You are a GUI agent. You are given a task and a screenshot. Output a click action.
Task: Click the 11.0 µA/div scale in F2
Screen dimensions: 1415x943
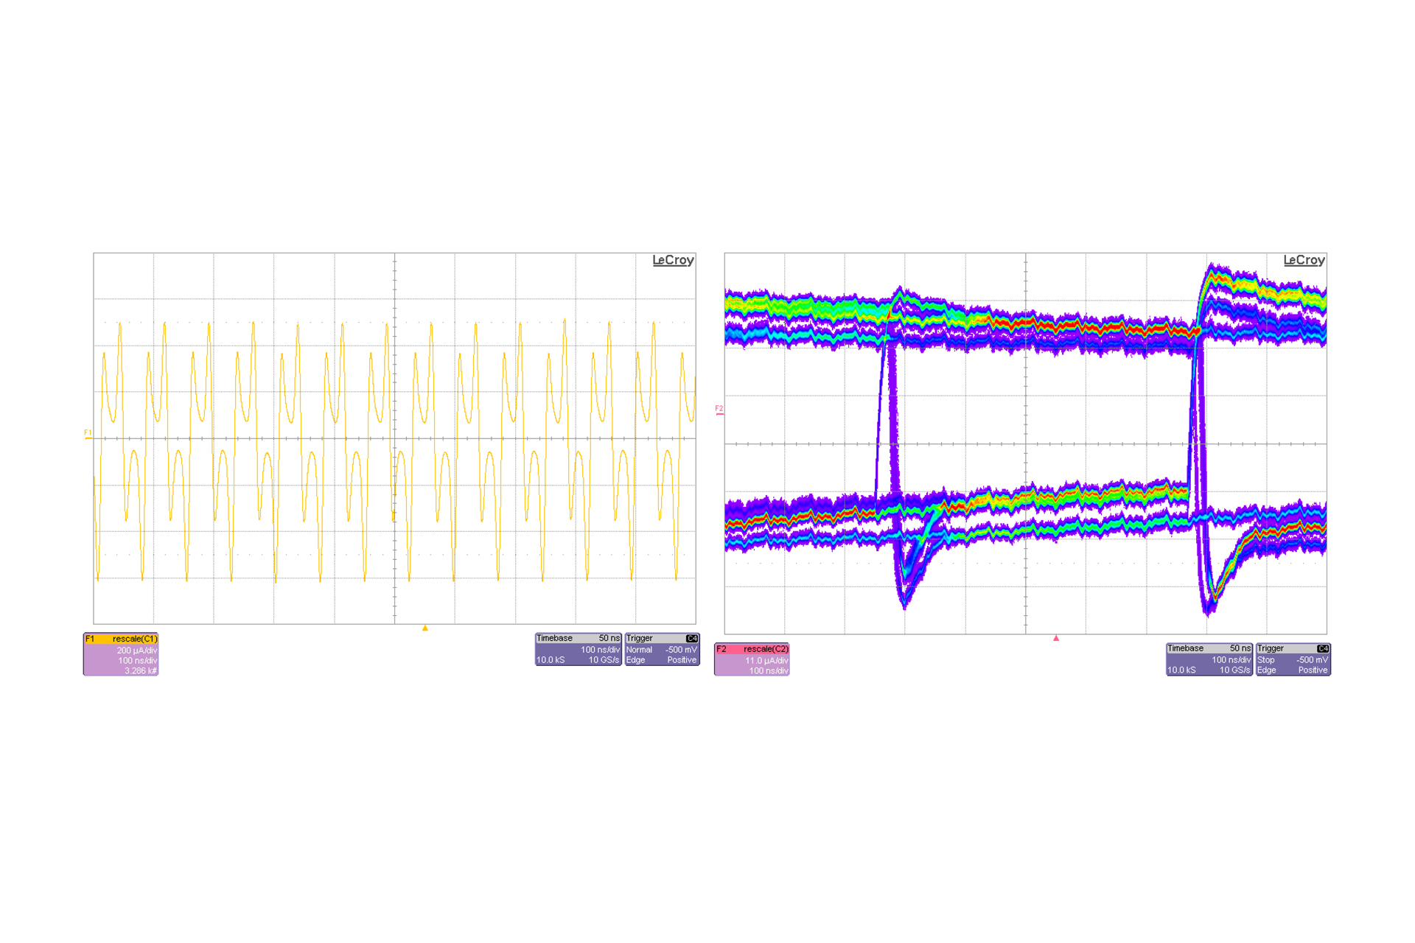coord(766,661)
